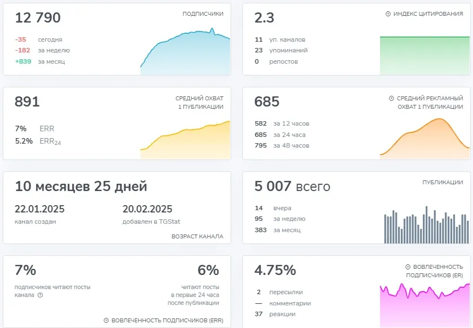Click info icon beside ВОВЛЕЧЕННОСТЬ ПОДПИСЧИКОВ (ER)

408,267
